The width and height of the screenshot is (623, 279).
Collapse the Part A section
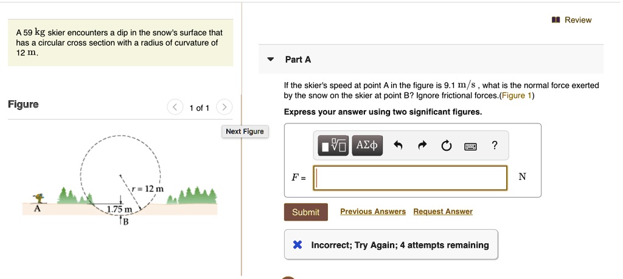pyautogui.click(x=270, y=60)
